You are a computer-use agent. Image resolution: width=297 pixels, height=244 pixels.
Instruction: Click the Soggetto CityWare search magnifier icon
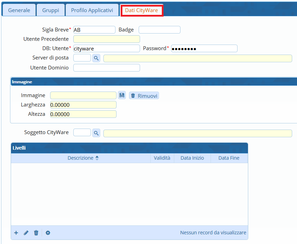(x=96, y=133)
